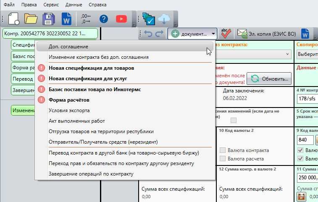
Task: Open the YouTube video icon
Action: (121, 19)
